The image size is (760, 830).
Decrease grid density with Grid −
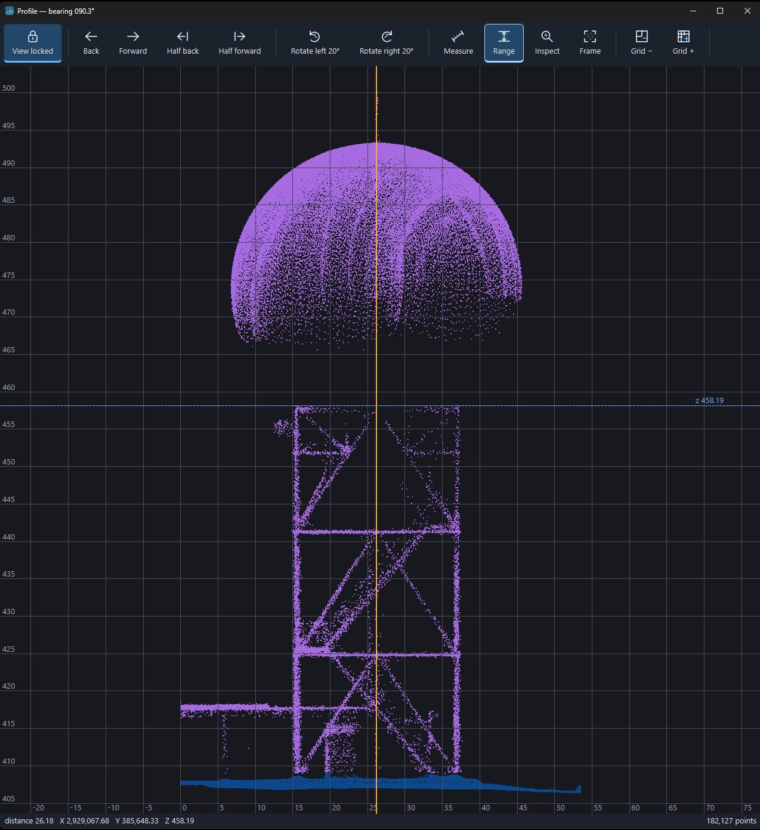click(x=641, y=43)
